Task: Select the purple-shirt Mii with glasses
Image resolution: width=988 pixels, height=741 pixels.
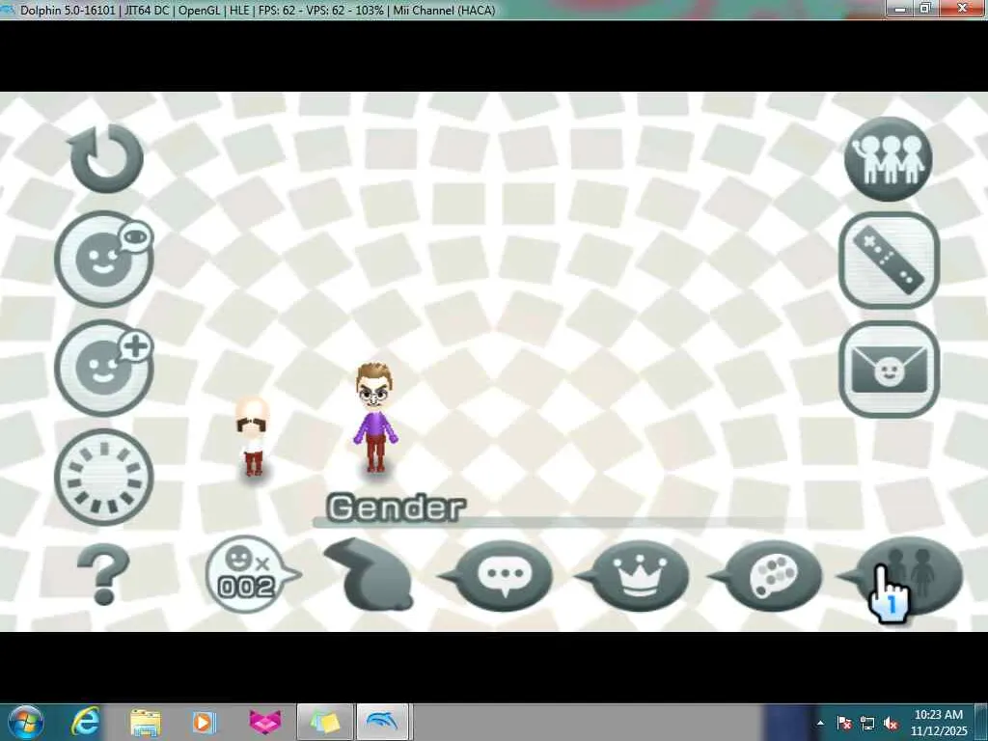Action: click(x=375, y=417)
